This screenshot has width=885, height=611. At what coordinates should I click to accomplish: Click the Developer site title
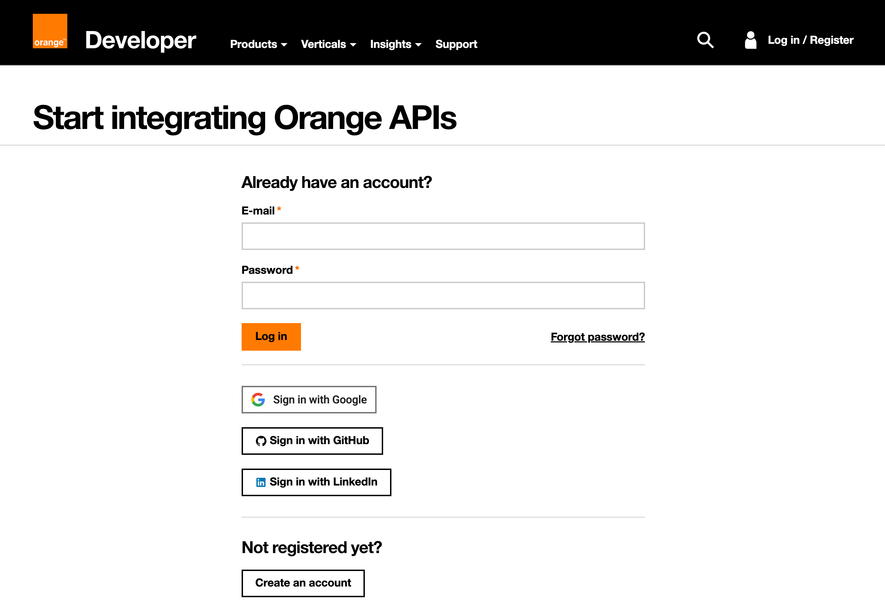[x=140, y=40]
